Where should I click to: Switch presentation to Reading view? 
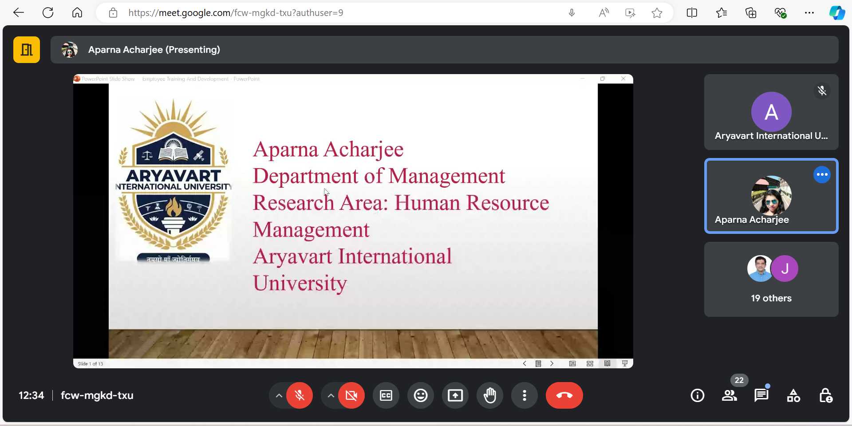[607, 363]
